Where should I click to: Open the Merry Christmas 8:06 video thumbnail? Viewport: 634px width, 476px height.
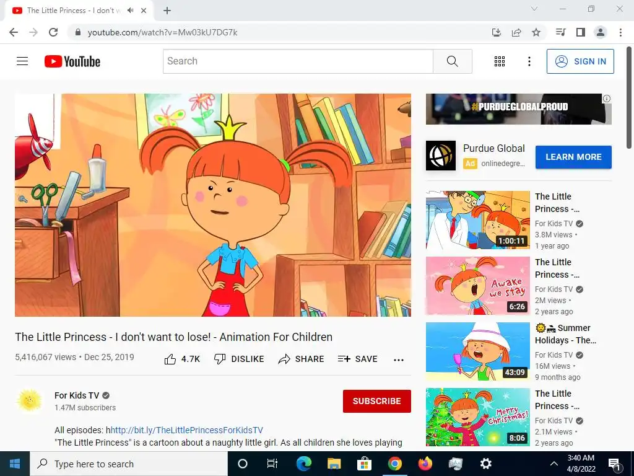477,417
